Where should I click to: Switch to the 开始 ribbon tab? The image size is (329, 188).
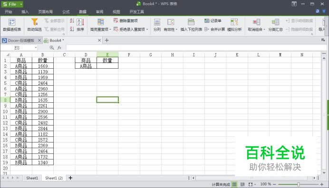point(9,12)
